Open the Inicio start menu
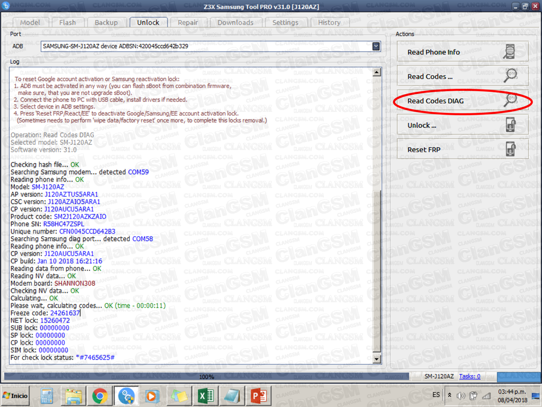 coord(15,396)
